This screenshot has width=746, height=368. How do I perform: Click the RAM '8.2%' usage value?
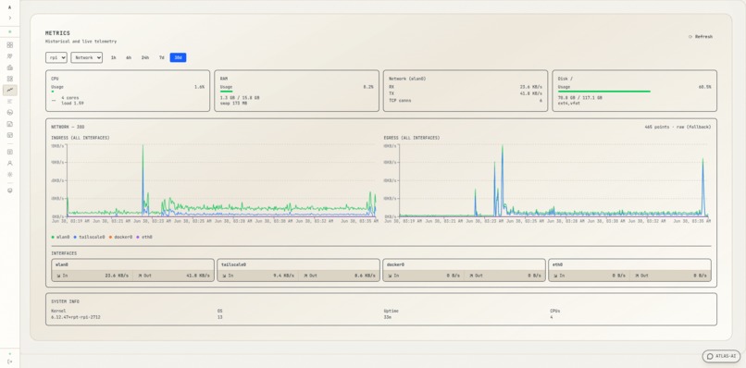pyautogui.click(x=368, y=87)
